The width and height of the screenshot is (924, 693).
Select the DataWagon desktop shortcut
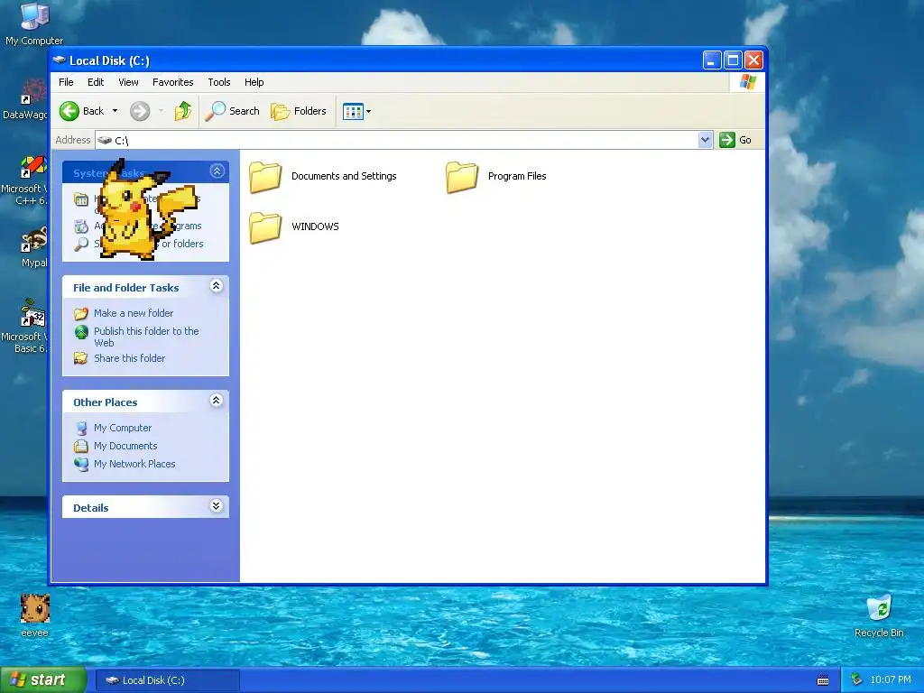point(26,98)
